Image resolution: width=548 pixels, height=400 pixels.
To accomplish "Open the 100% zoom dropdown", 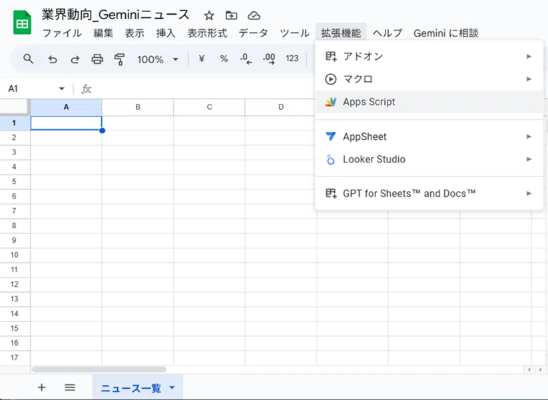I will (x=158, y=59).
